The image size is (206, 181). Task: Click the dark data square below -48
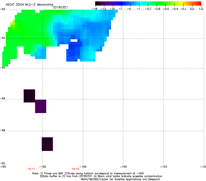coord(47,144)
